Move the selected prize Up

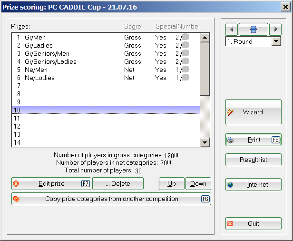coord(172,184)
